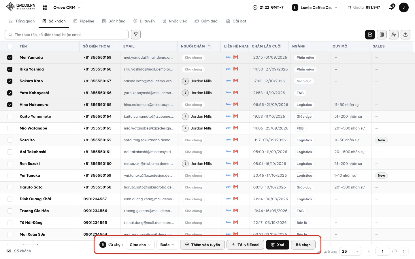Click the Bỏ chọn button

(x=303, y=245)
